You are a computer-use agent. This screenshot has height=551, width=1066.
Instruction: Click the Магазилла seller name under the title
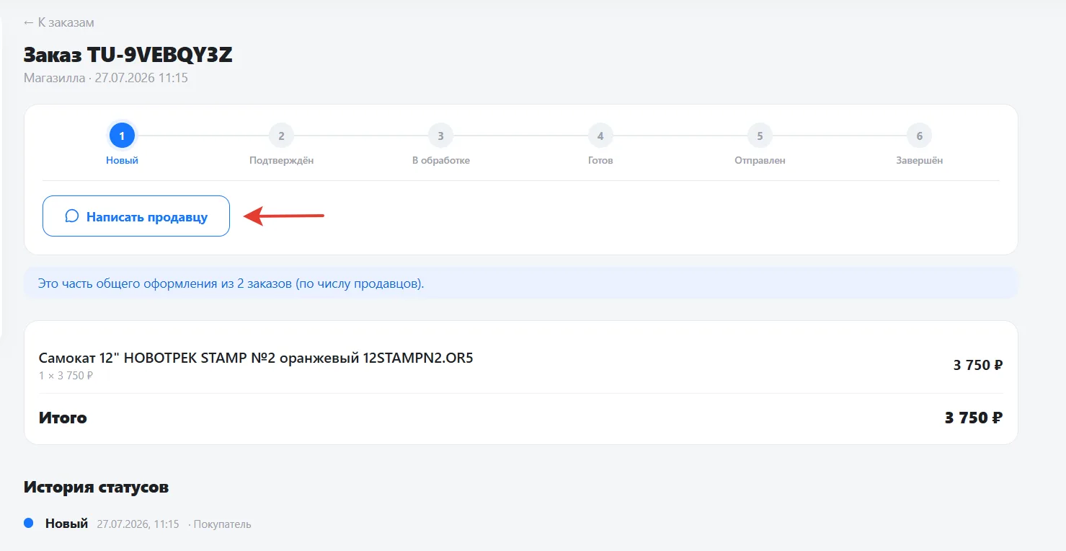click(54, 78)
